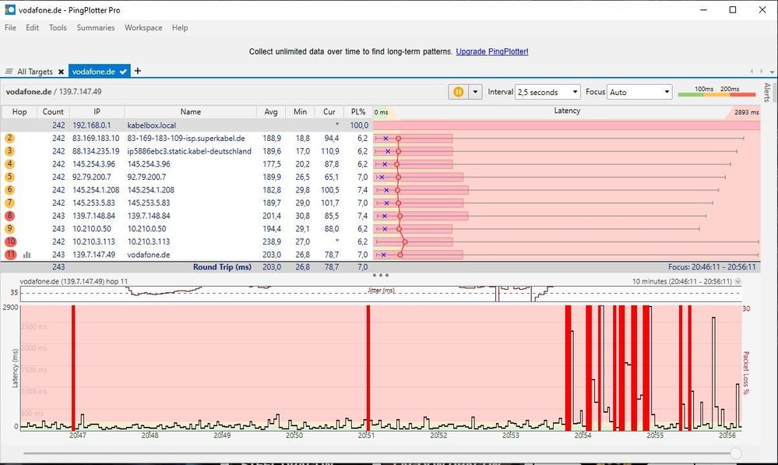
Task: Close the All Targets tab with X
Action: tap(61, 72)
